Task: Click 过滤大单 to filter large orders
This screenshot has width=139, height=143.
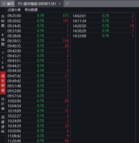Action: pos(14,10)
